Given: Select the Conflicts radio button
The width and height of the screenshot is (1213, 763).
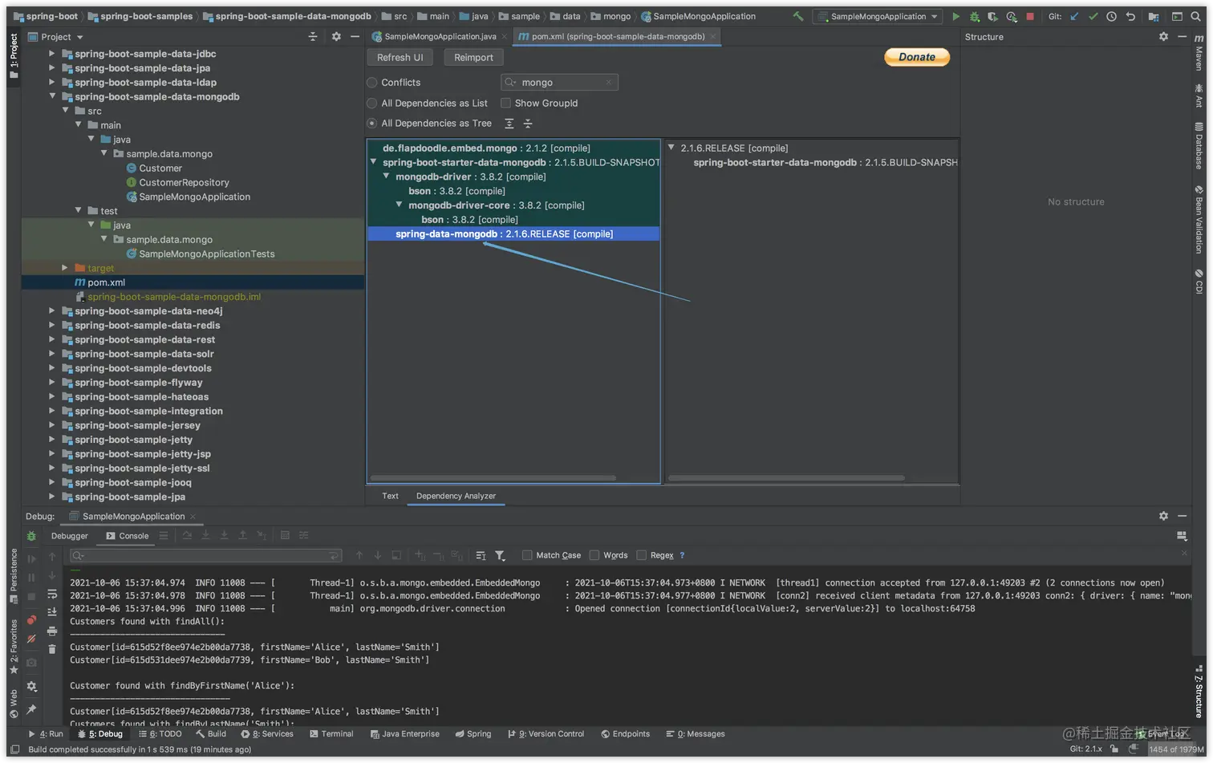Looking at the screenshot, I should tap(371, 83).
